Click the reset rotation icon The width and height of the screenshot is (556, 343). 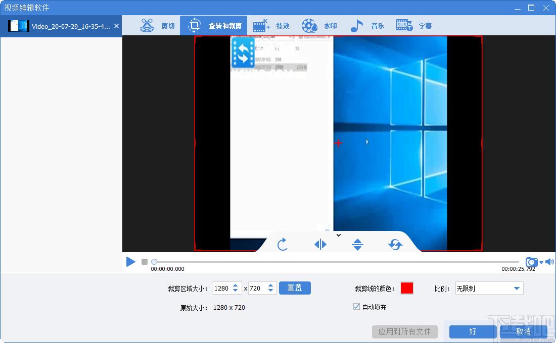395,244
